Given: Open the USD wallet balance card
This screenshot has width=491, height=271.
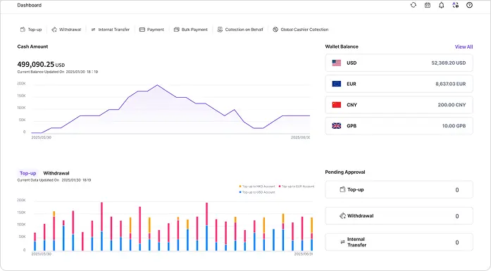Looking at the screenshot, I should (x=399, y=63).
